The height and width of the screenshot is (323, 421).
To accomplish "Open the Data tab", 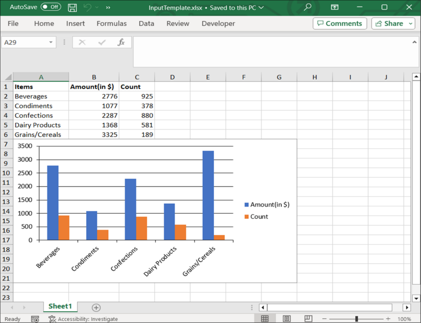I will (x=146, y=23).
